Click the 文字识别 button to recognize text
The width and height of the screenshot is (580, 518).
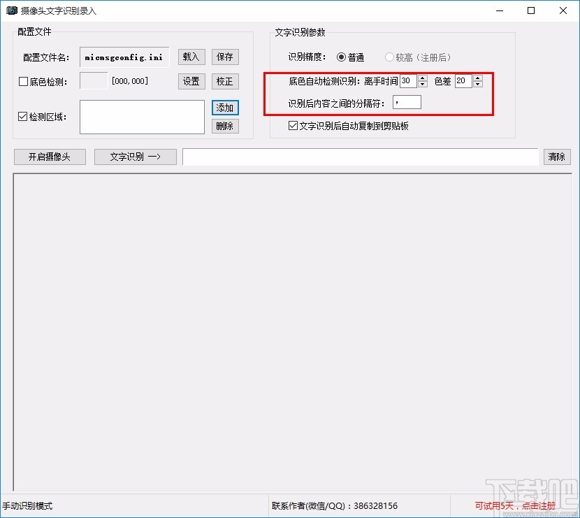135,157
